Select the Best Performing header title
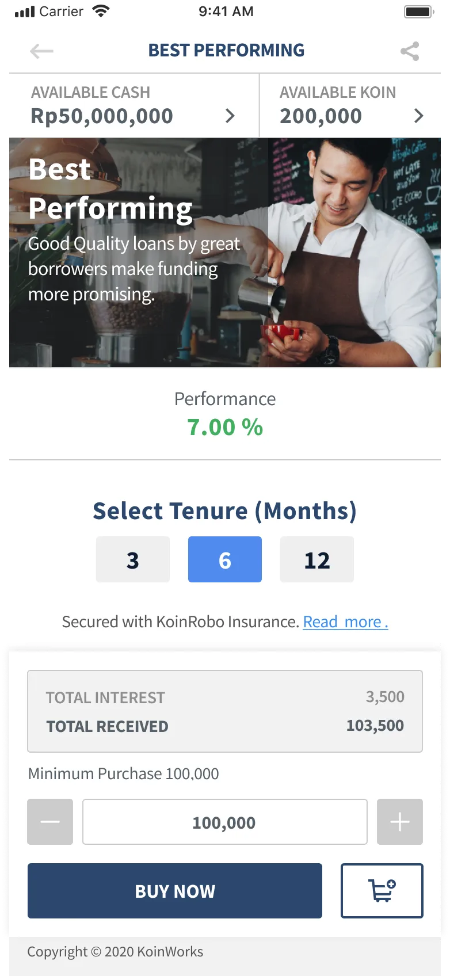The width and height of the screenshot is (450, 976). click(226, 50)
